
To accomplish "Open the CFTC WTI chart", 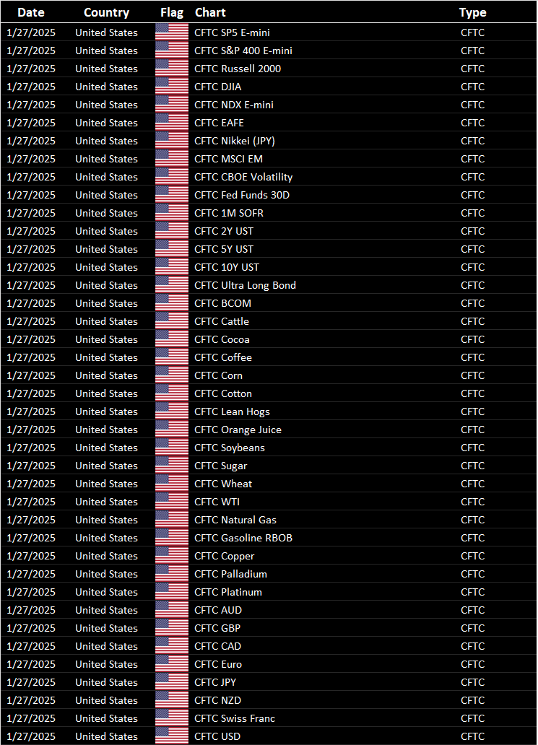I will tap(217, 502).
